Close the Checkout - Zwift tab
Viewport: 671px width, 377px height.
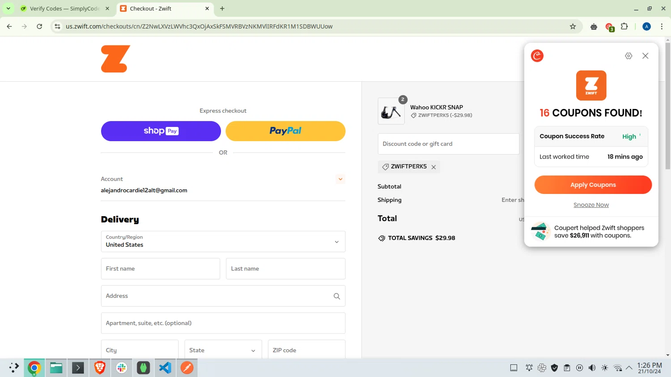point(207,8)
